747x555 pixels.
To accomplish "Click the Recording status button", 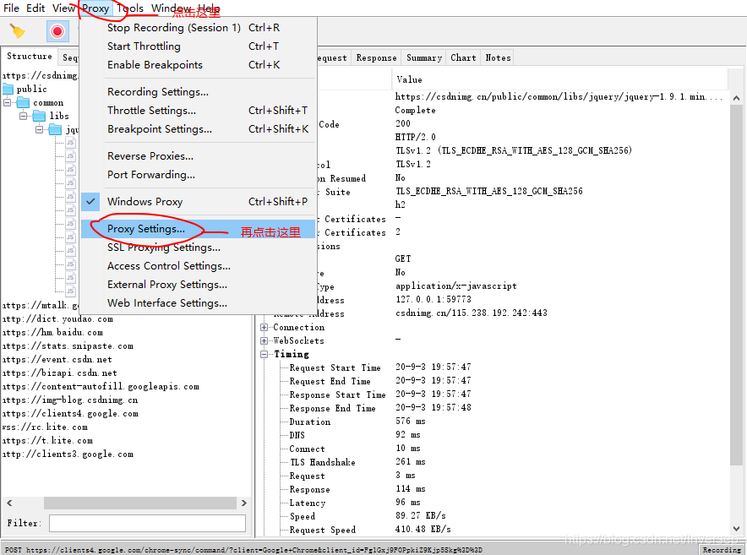I will [x=722, y=549].
